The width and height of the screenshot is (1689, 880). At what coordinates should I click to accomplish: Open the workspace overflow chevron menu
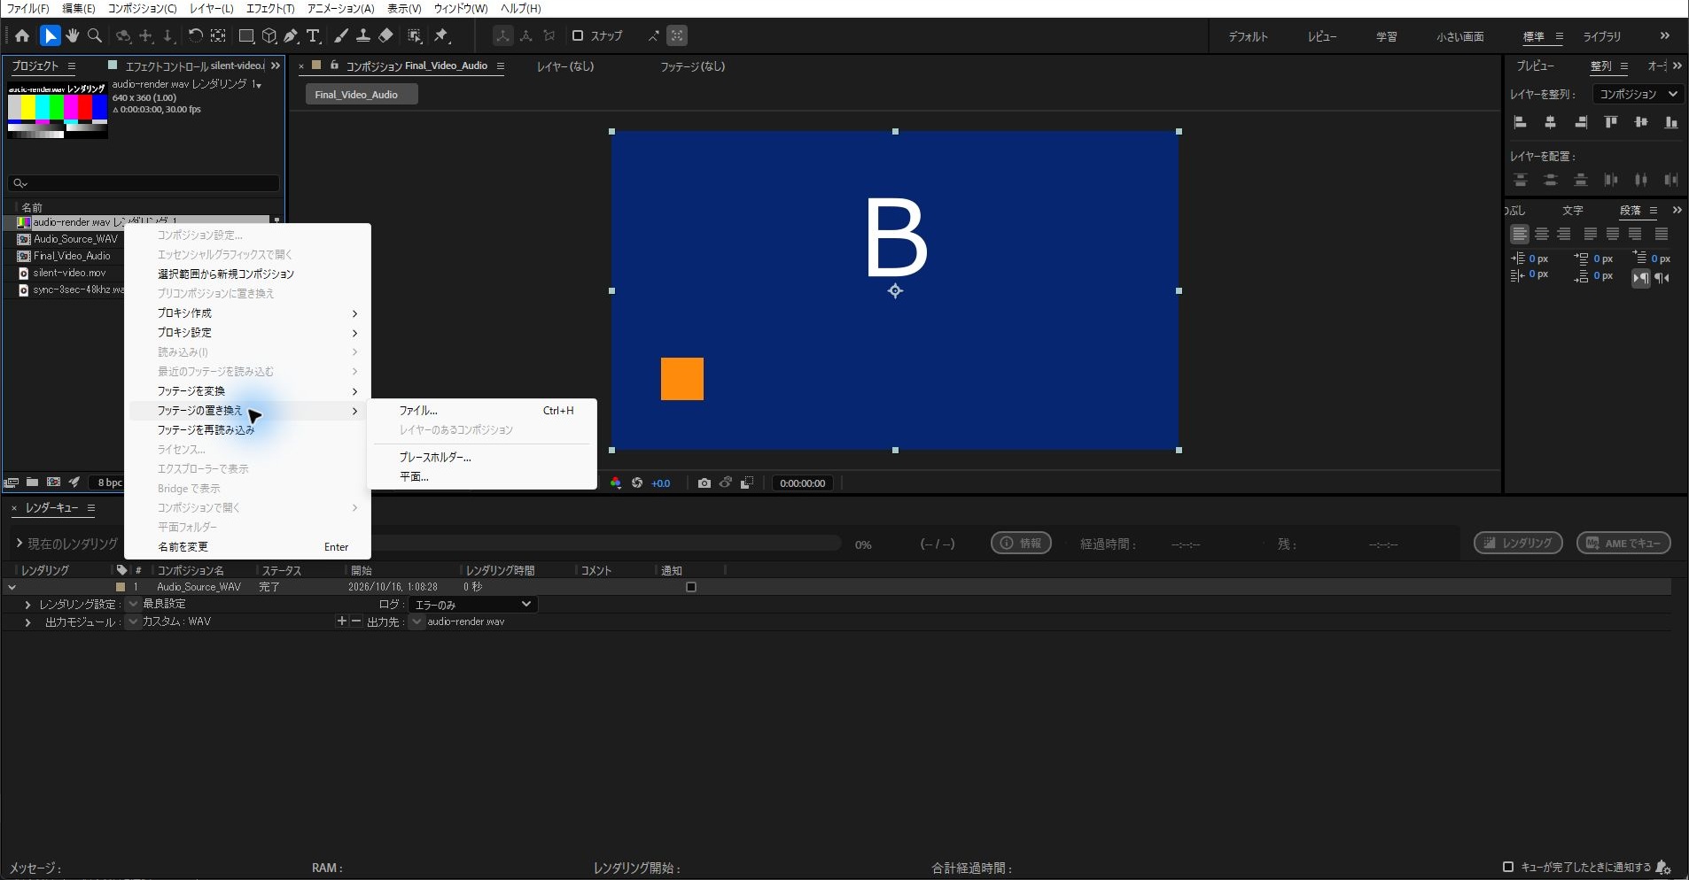click(1665, 36)
